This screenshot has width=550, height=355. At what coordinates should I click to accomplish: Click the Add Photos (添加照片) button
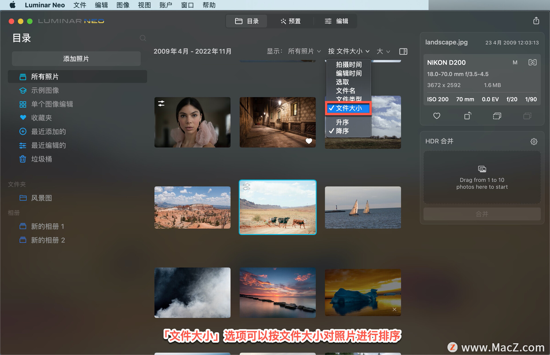(76, 59)
